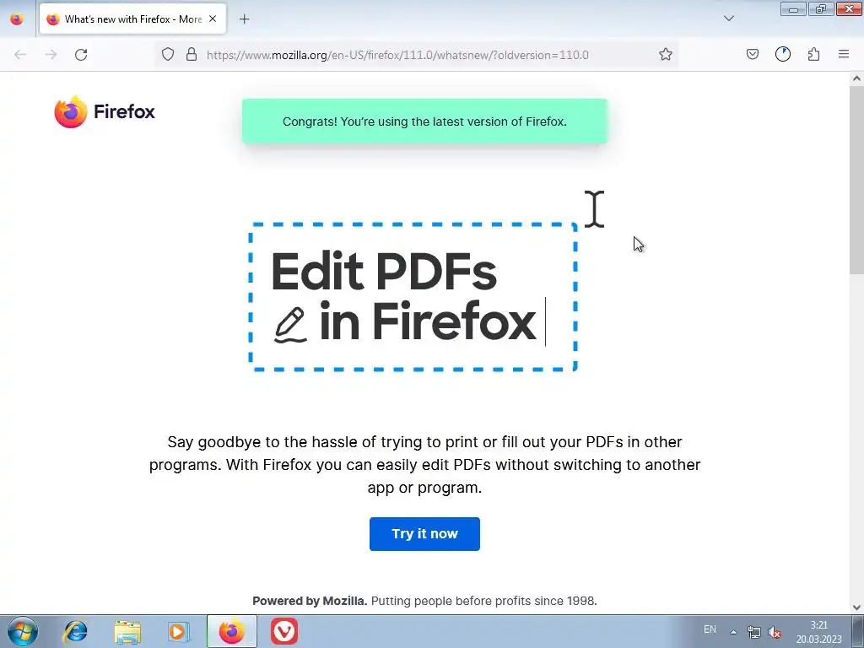Image resolution: width=864 pixels, height=648 pixels.
Task: Select the What's new with Firefox tab
Action: (132, 19)
